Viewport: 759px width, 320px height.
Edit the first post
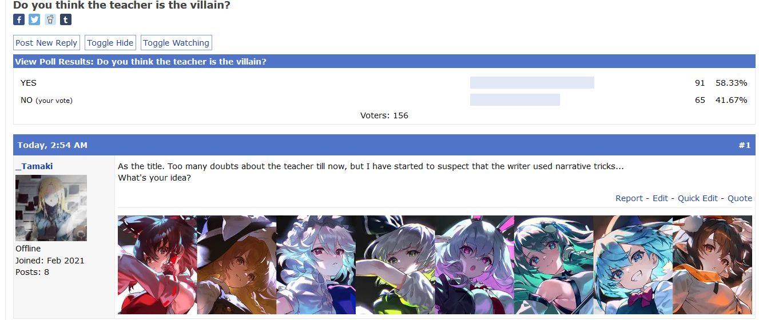(660, 198)
